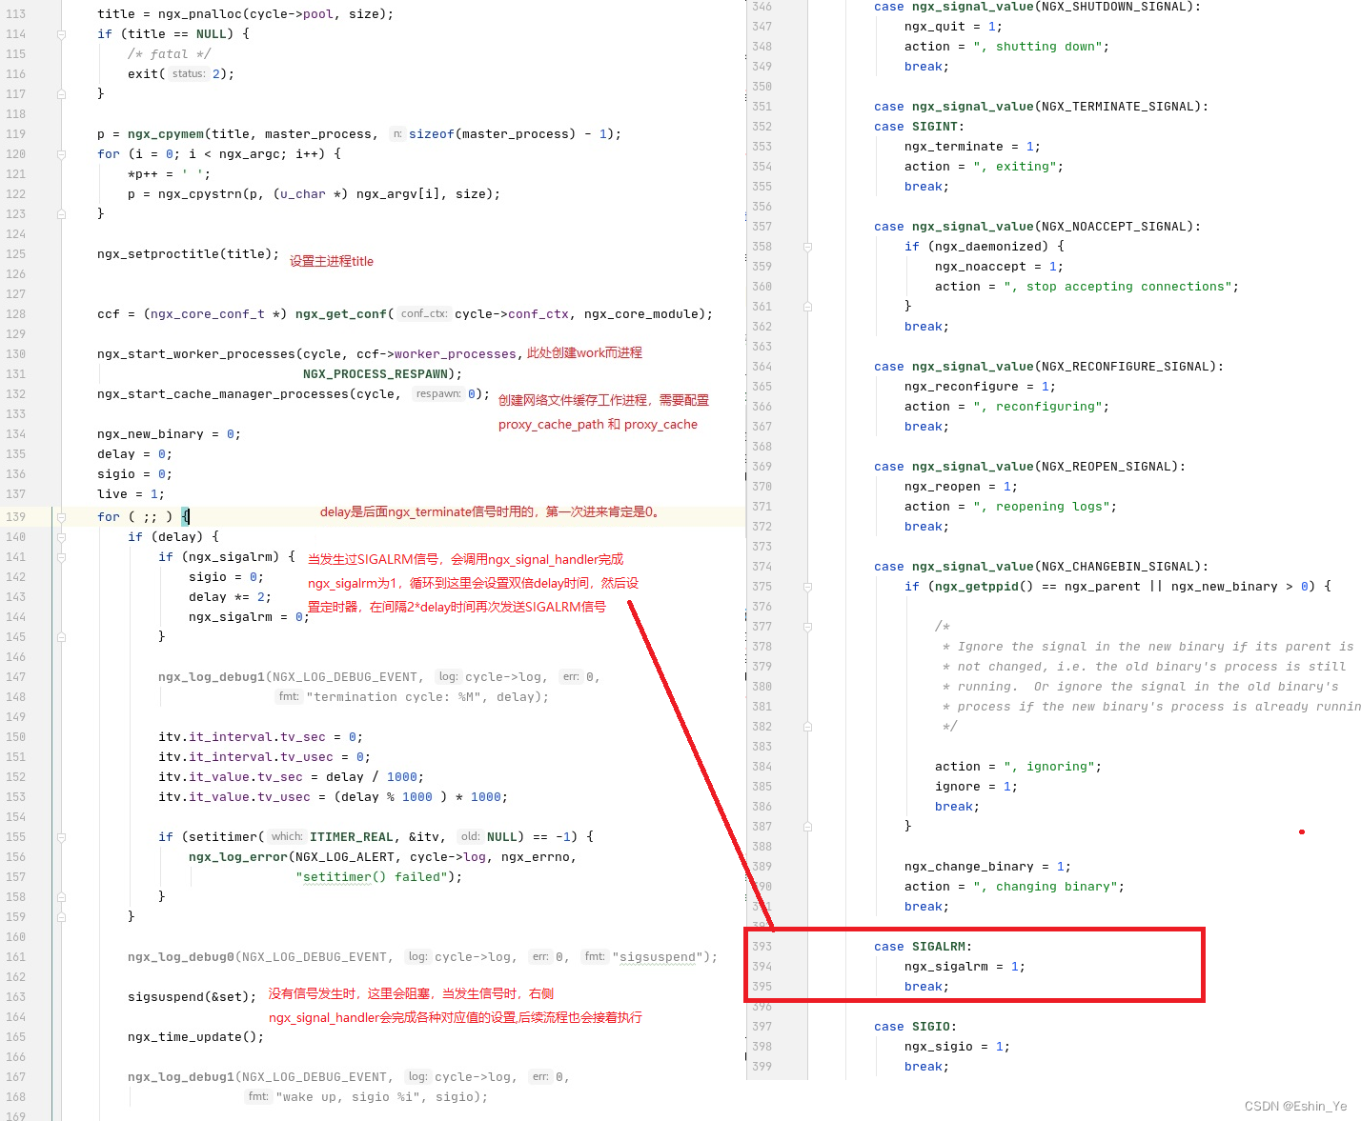
Task: Click line number 128 in the left gutter
Action: point(15,314)
